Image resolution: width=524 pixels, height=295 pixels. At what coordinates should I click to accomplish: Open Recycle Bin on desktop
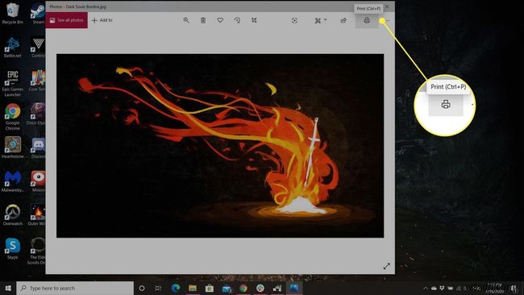point(13,14)
